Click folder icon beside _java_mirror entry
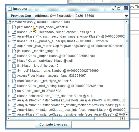This screenshot has height=132, width=139. (x=14, y=46)
